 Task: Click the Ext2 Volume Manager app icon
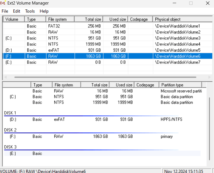3,3
